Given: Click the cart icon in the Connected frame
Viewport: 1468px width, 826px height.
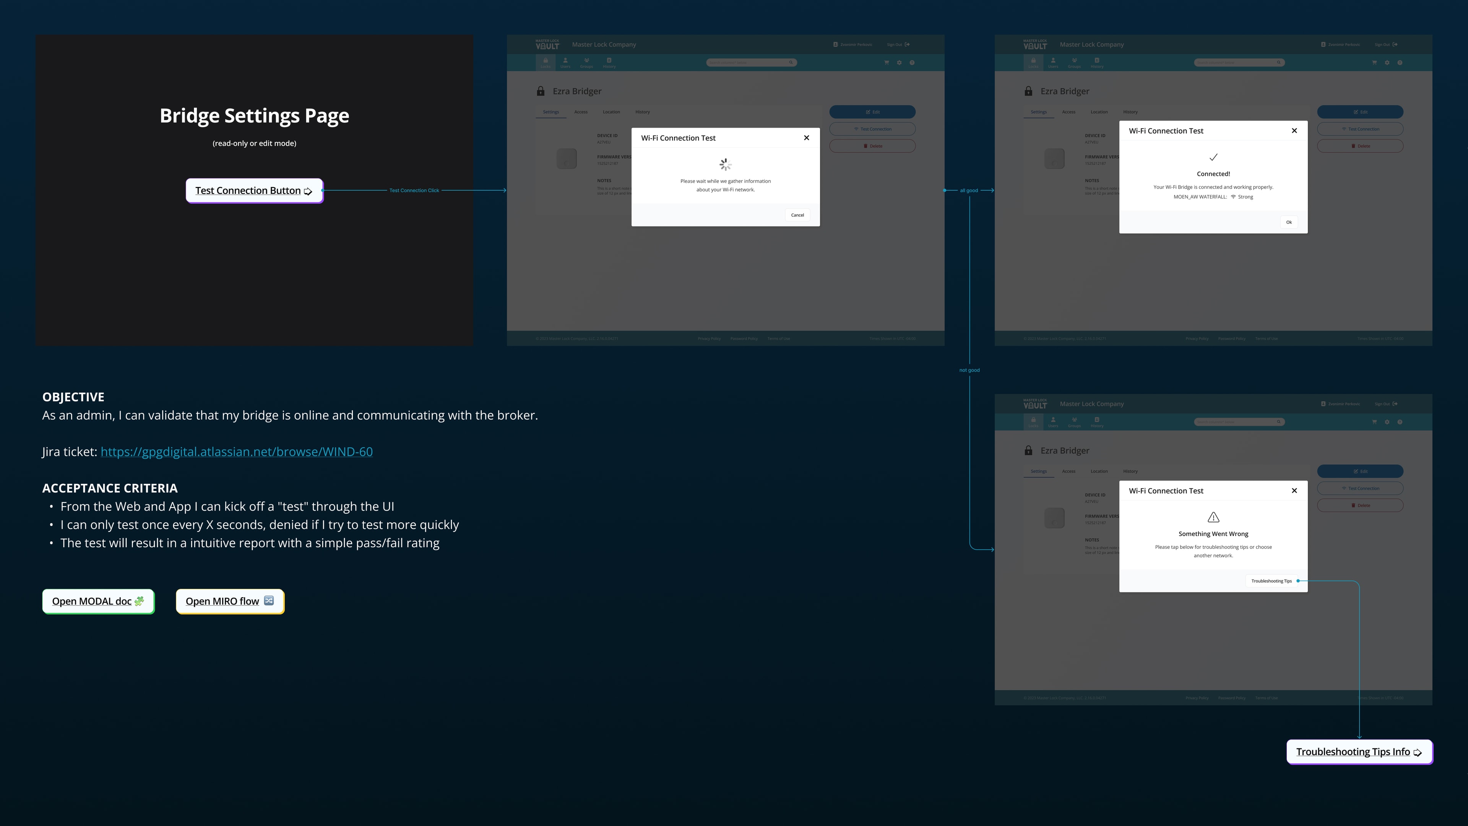Looking at the screenshot, I should [1375, 63].
